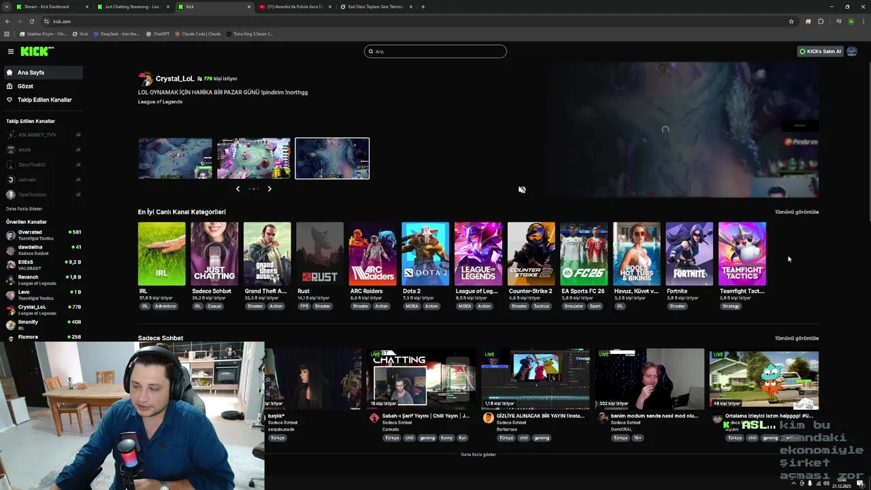Image resolution: width=871 pixels, height=490 pixels.
Task: Click Tactical tag under Counter-Strike 2
Action: click(x=541, y=306)
